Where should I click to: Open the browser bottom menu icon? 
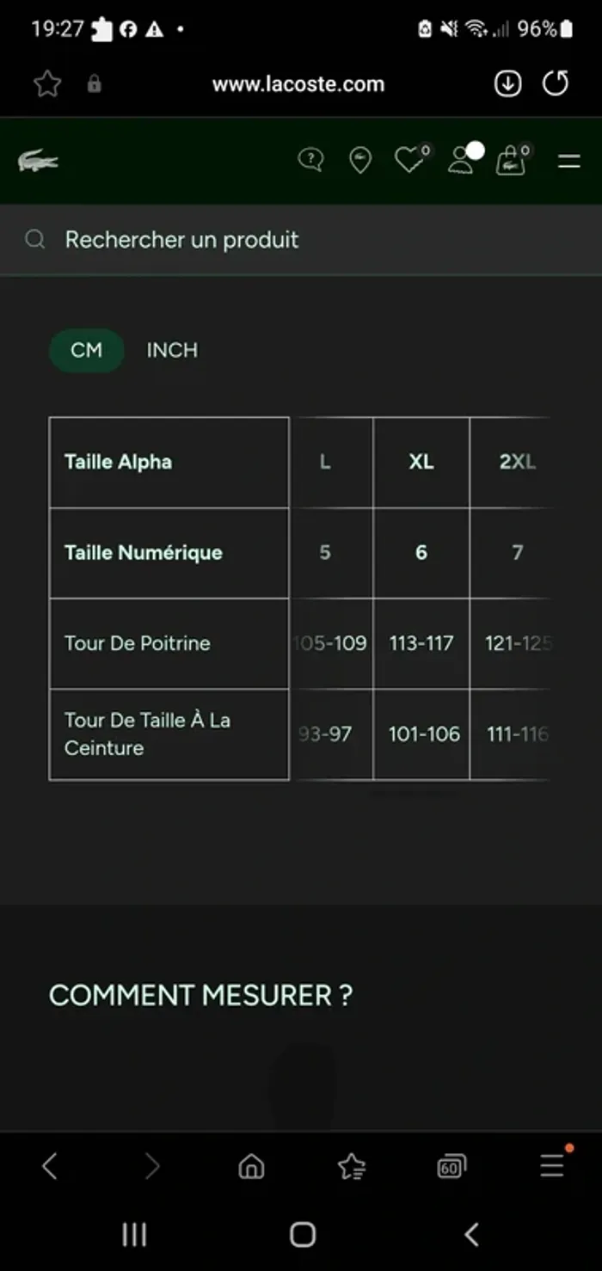click(x=553, y=1164)
